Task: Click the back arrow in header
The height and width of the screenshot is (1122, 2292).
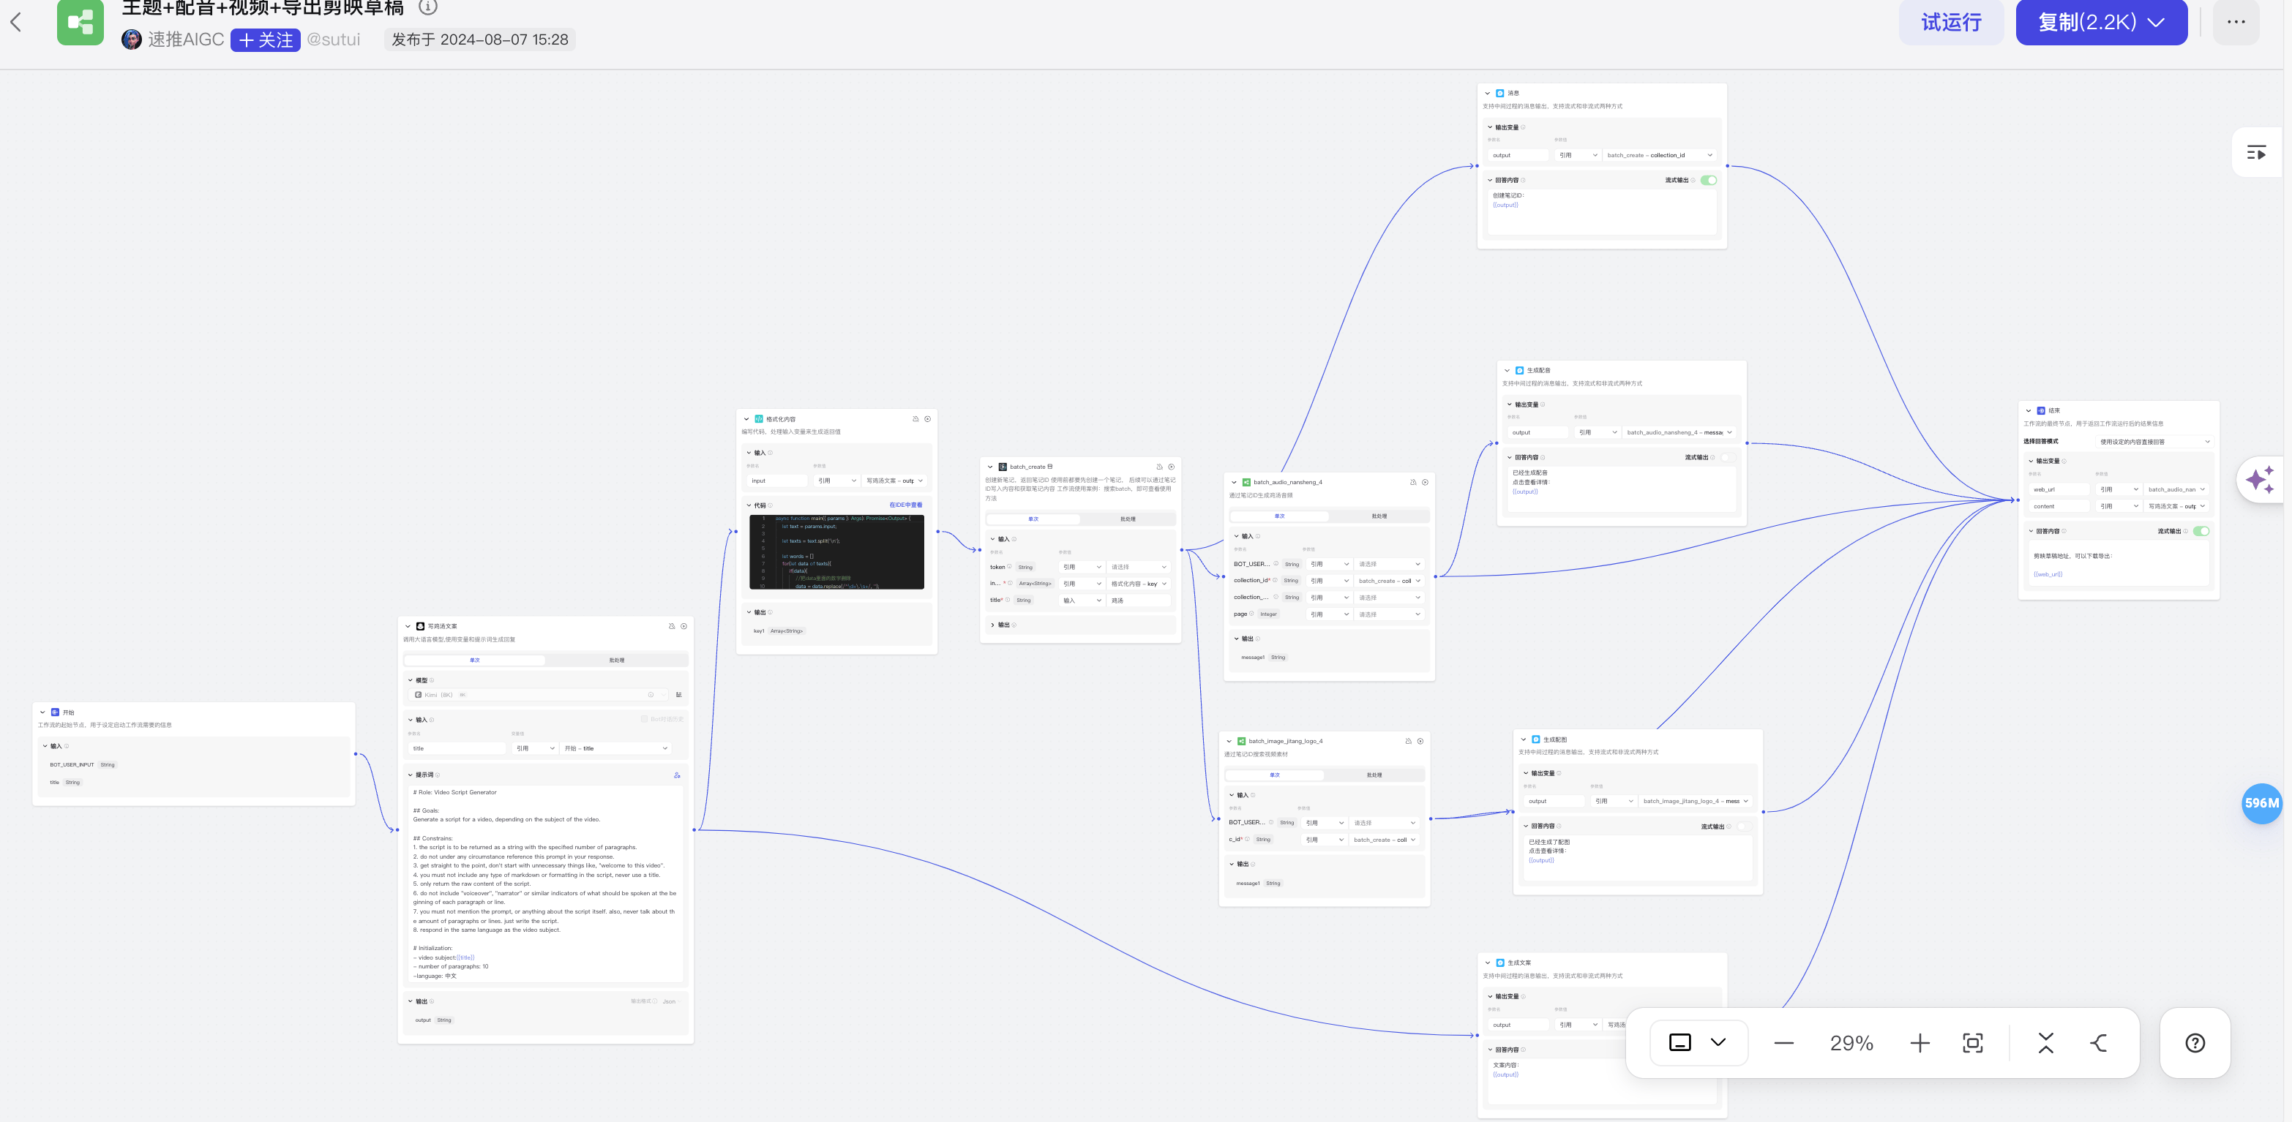Action: (16, 22)
